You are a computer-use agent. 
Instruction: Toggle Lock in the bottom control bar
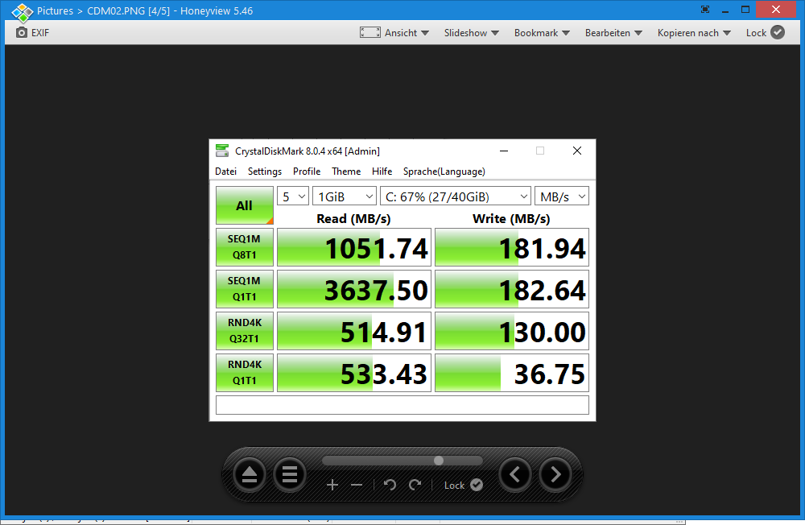(464, 485)
